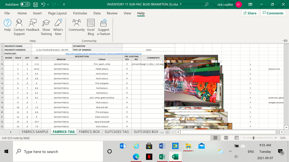Viewport: 289px width, 162px height.
Task: Launch Netflix from the taskbar
Action: [x=149, y=157]
